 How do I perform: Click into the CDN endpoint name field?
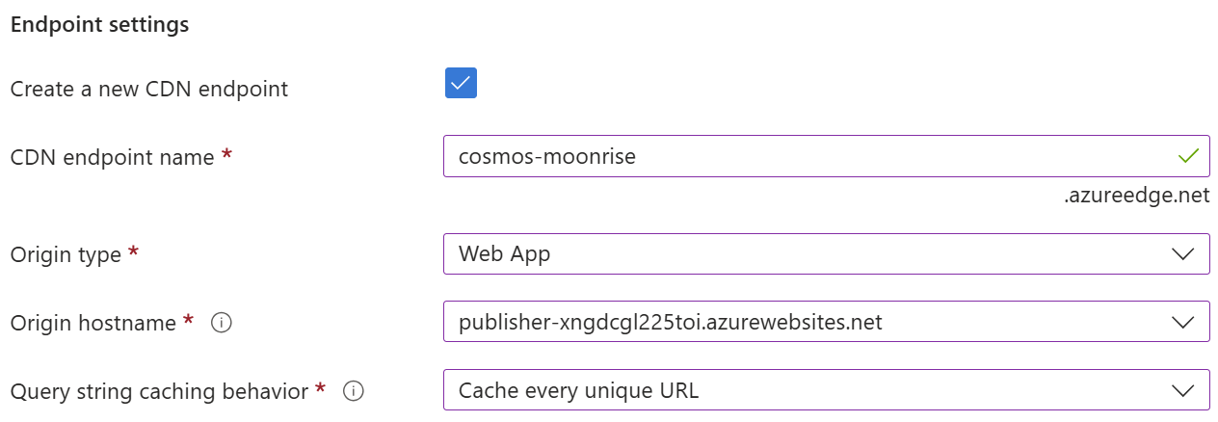(827, 156)
